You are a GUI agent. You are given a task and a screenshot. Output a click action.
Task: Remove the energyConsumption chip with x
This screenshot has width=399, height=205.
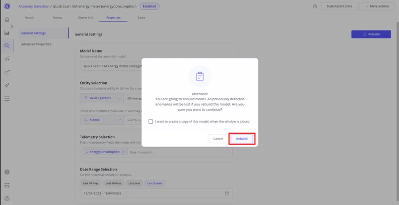click(x=123, y=152)
